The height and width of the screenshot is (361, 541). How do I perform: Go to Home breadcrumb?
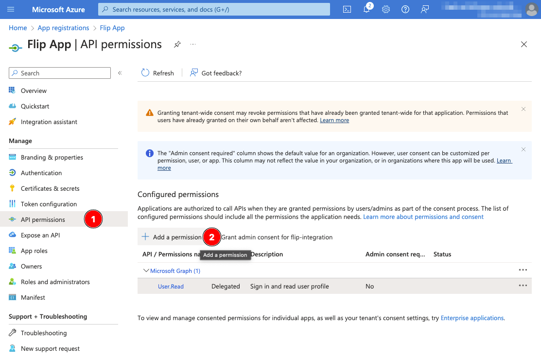click(18, 28)
